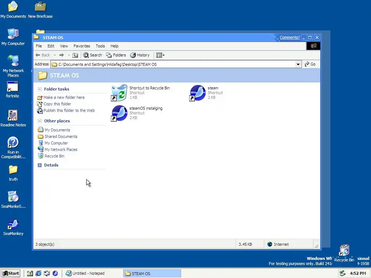Click the 4:52 PM clock

[x=358, y=273]
